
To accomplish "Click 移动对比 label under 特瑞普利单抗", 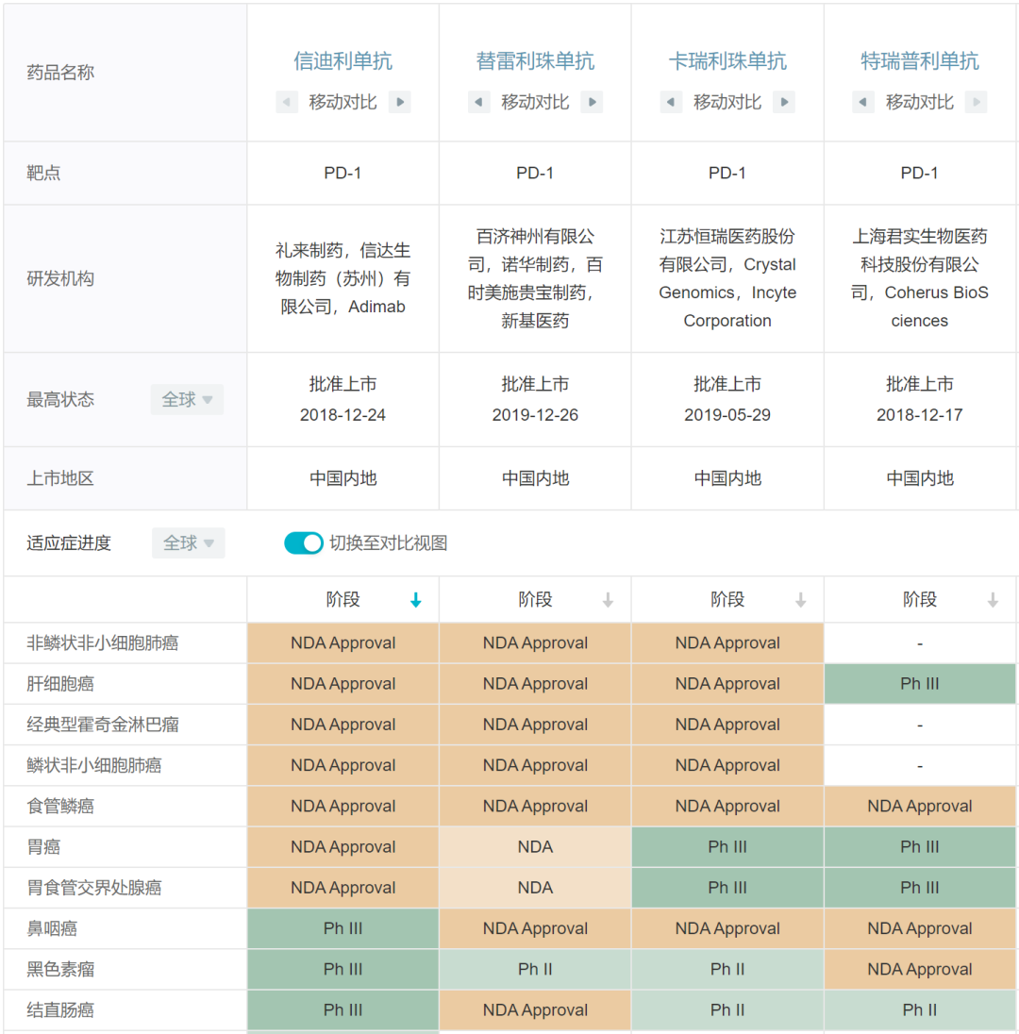I will pos(919,102).
